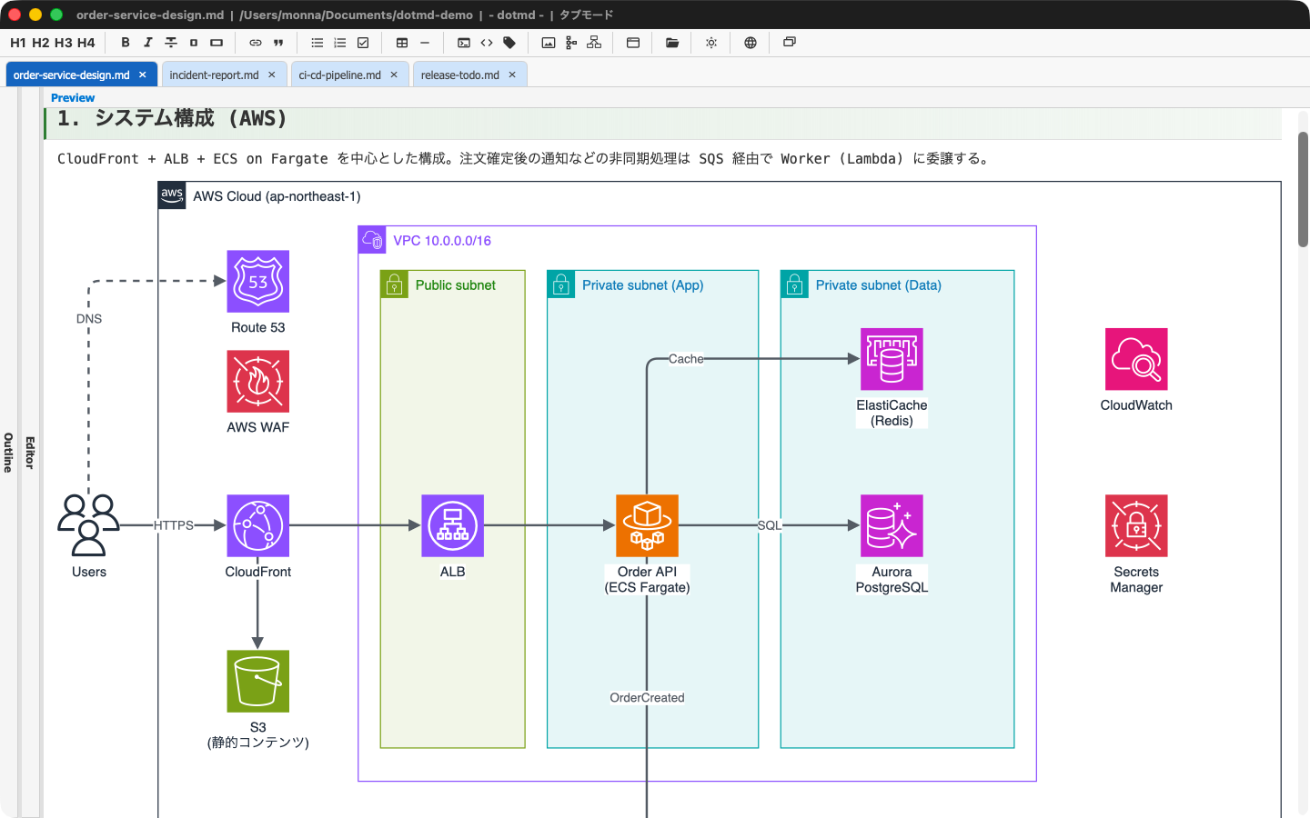Viewport: 1310px width, 818px height.
Task: Click the network diagram icon
Action: 594,43
